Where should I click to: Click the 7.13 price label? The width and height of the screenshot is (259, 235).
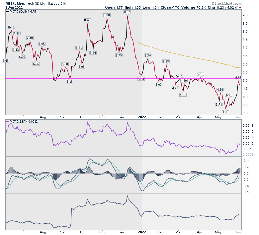pyautogui.click(x=16, y=50)
